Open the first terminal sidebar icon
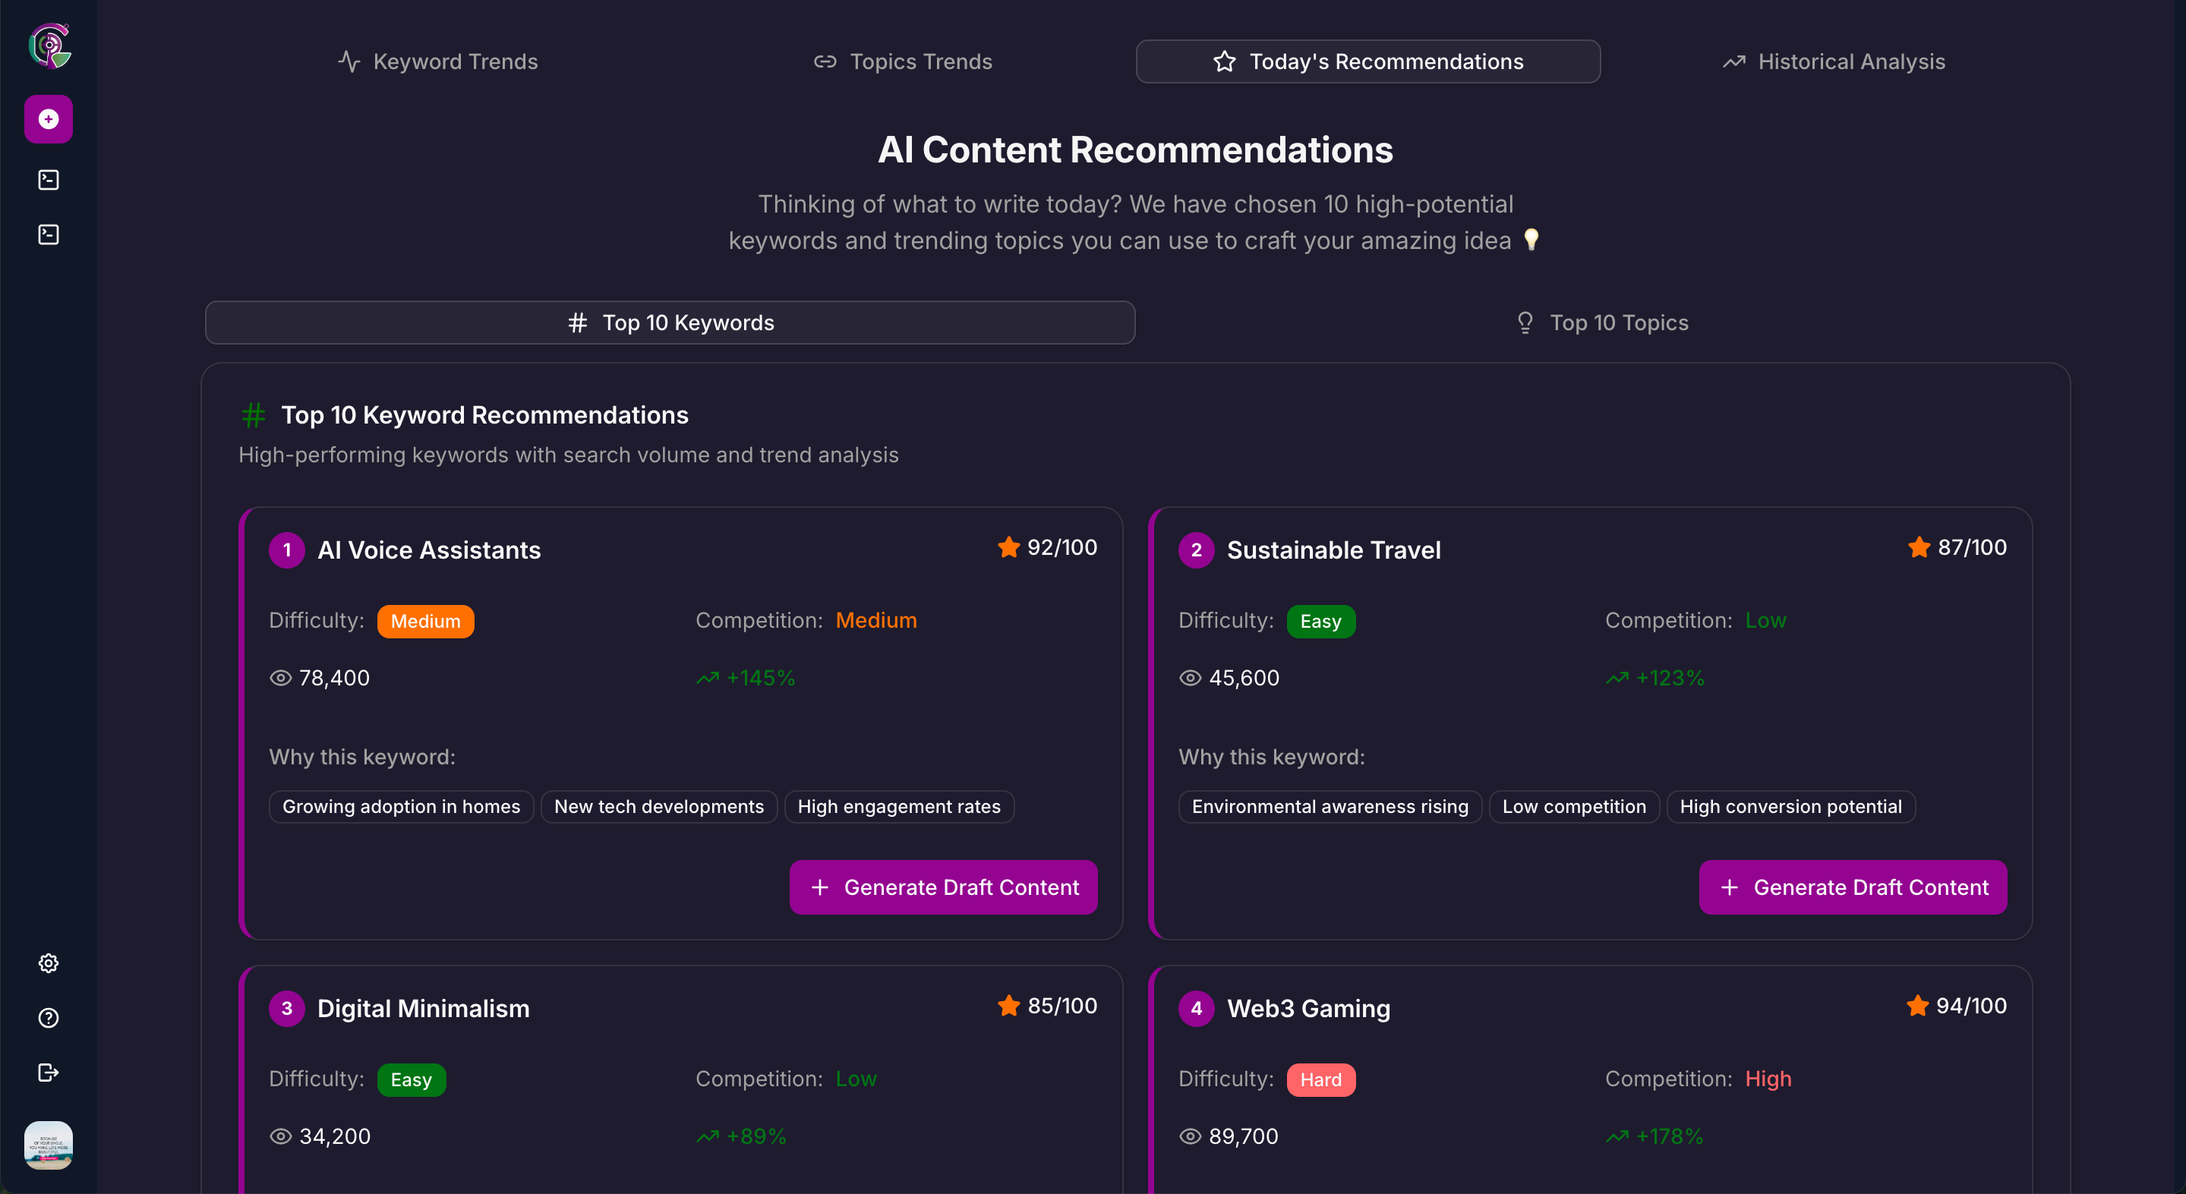The image size is (2186, 1194). pos(49,180)
